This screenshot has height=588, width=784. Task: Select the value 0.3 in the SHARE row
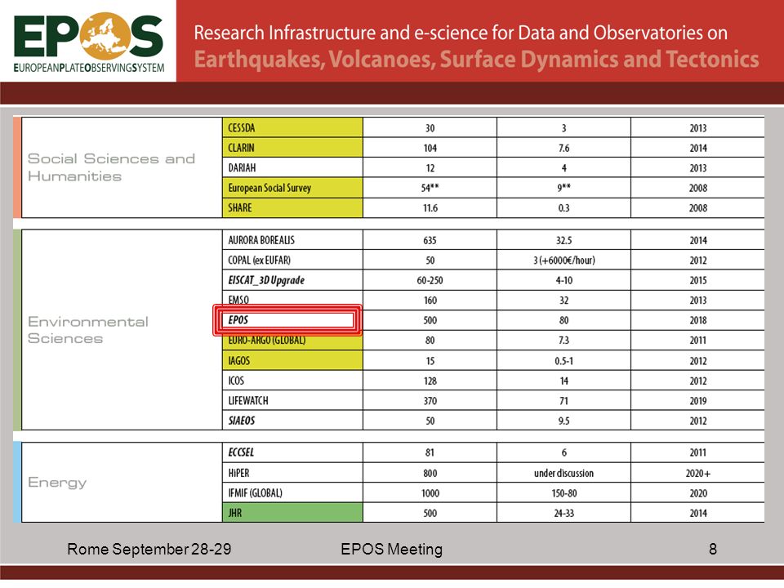[x=564, y=208]
